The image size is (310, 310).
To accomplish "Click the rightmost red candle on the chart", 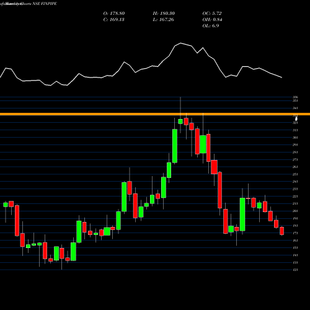I will (282, 231).
